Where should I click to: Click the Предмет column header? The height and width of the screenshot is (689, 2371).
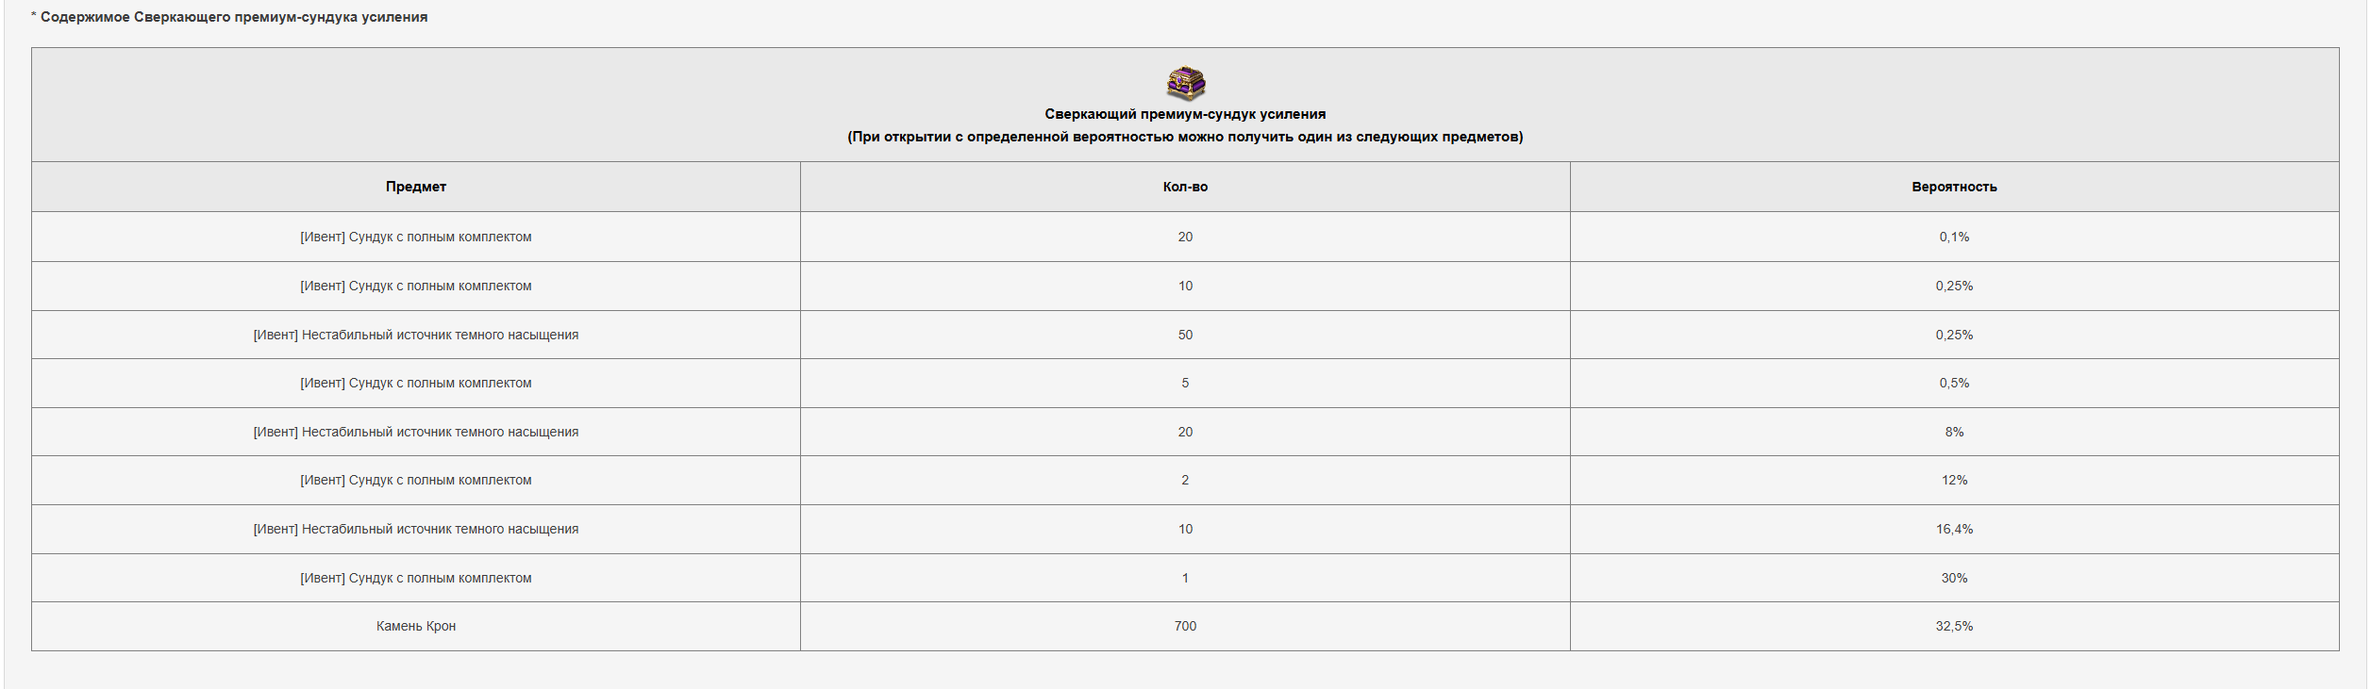point(416,187)
